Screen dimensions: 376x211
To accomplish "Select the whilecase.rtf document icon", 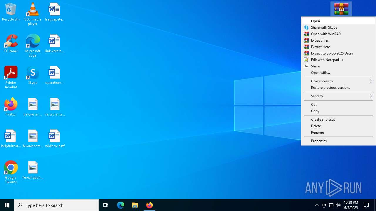I will pyautogui.click(x=55, y=139).
